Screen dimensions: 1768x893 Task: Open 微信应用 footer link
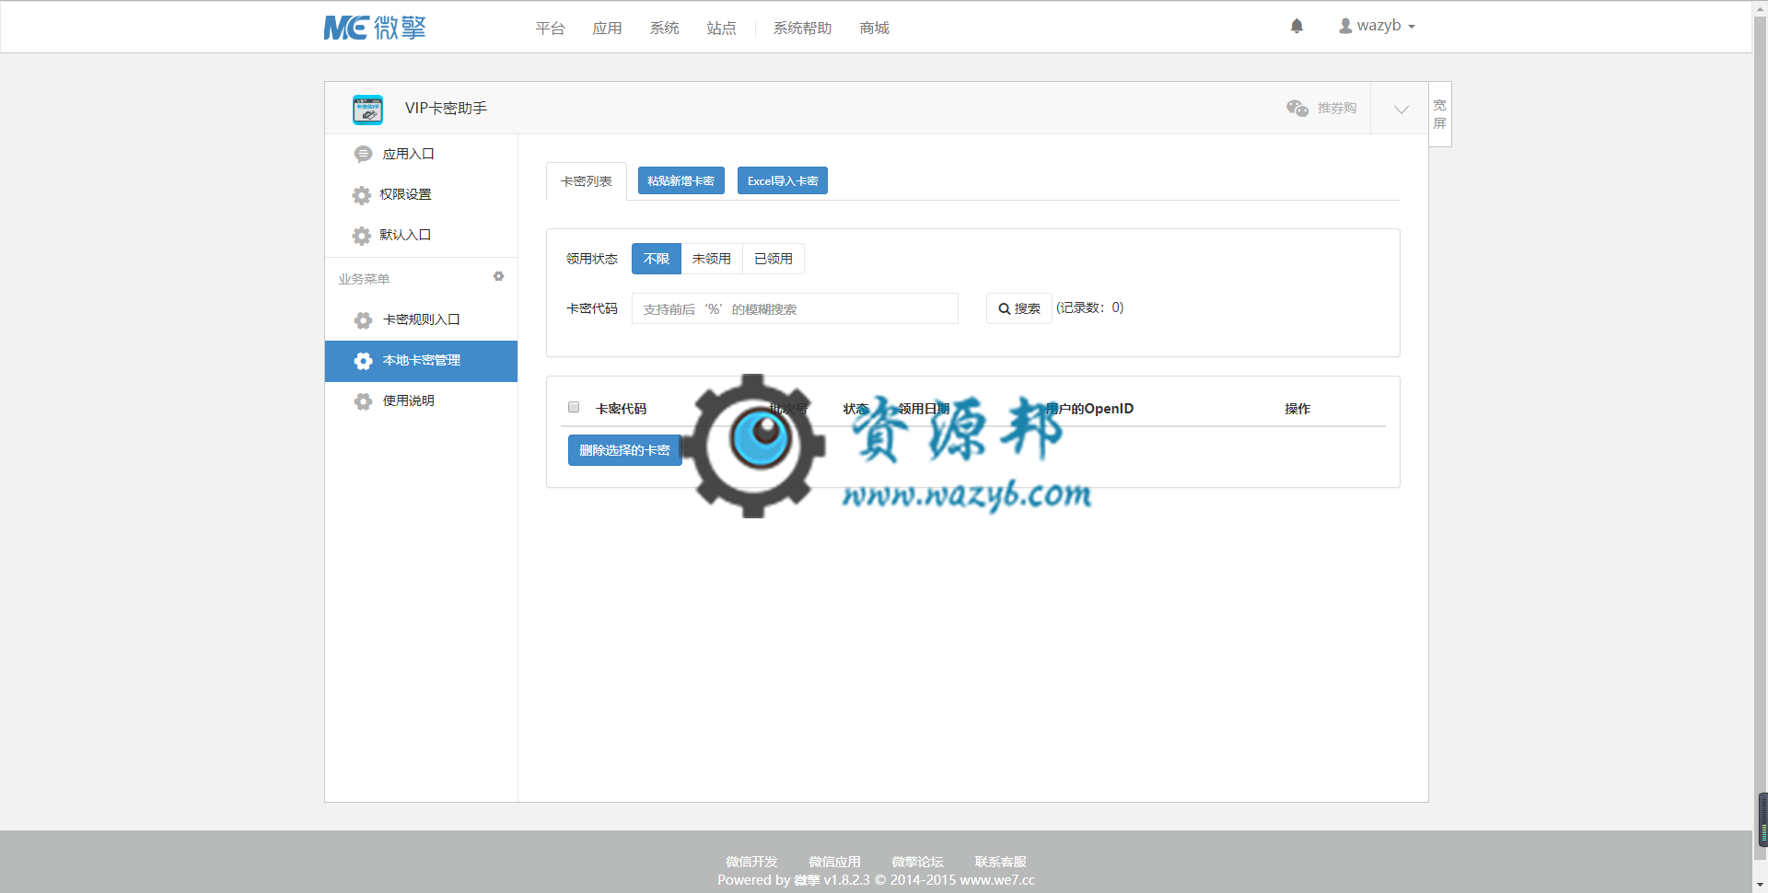(x=834, y=862)
